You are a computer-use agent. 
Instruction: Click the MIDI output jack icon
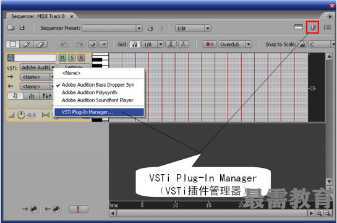click(x=56, y=209)
